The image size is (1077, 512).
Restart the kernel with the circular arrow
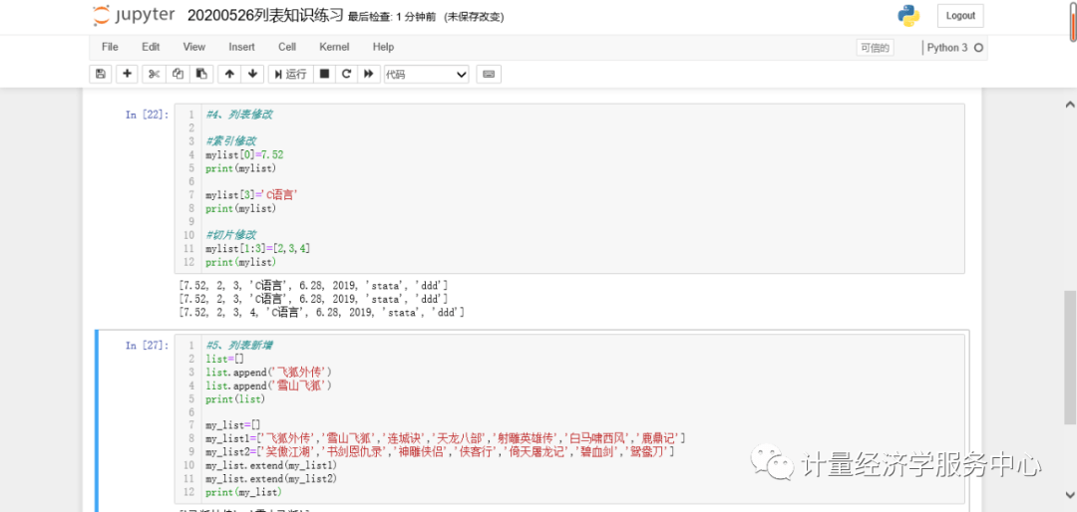click(x=347, y=74)
